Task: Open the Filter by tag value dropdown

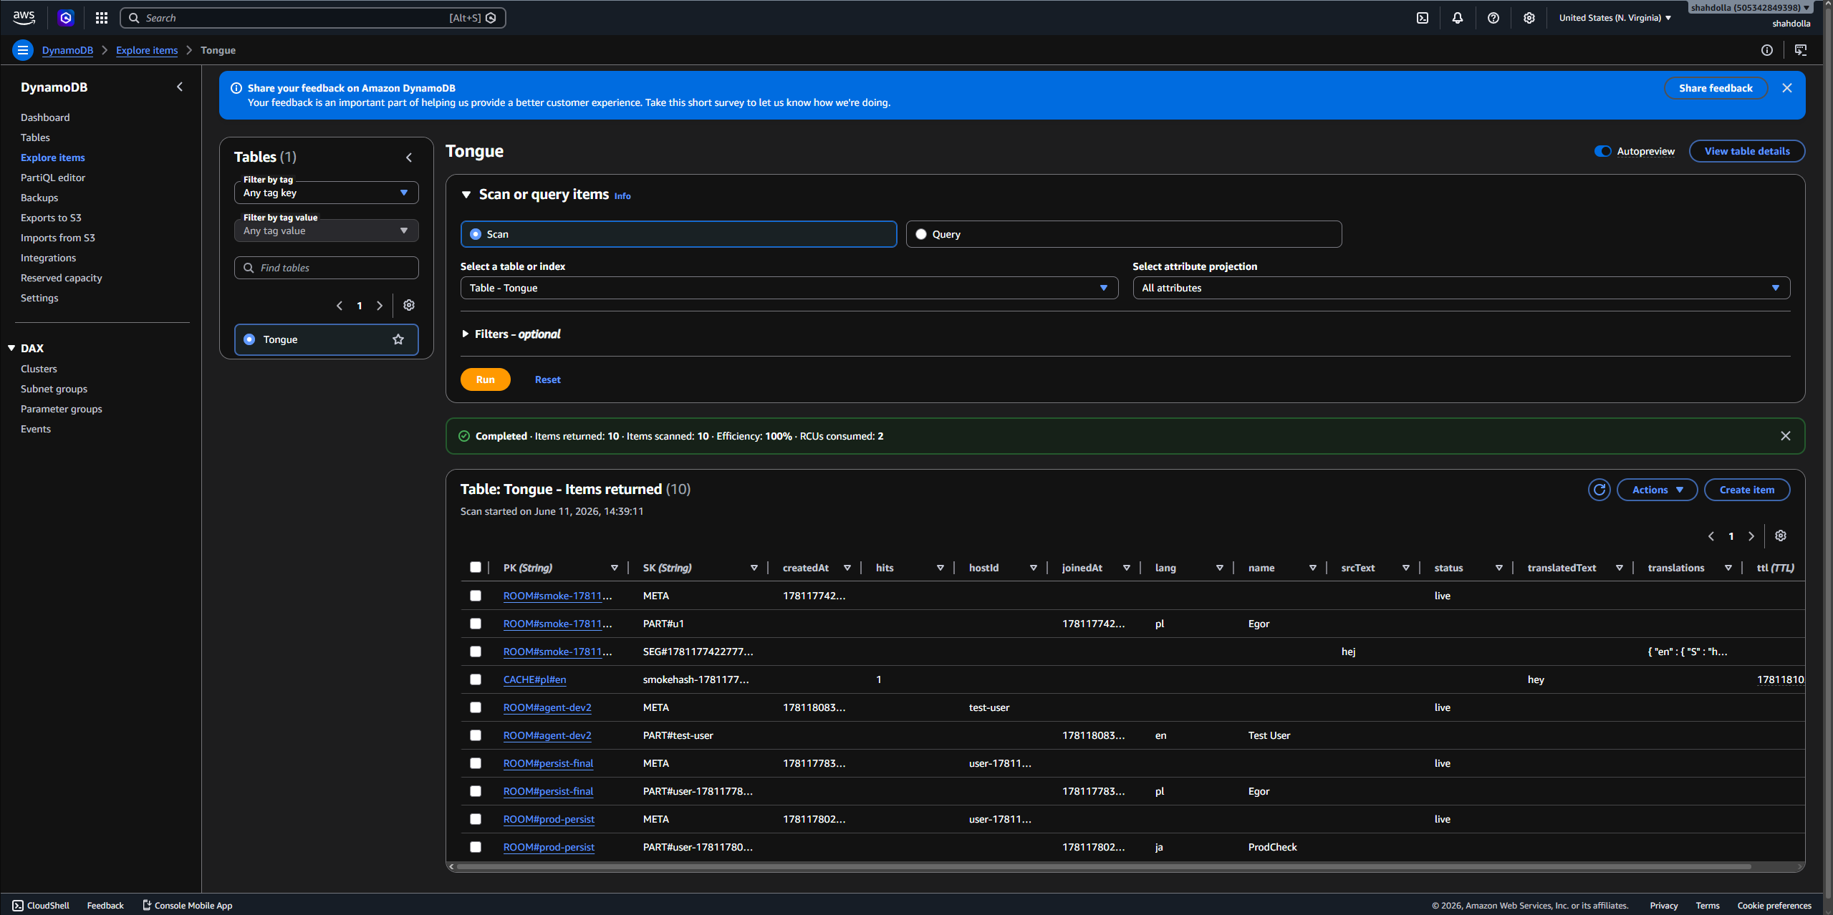Action: pos(327,231)
